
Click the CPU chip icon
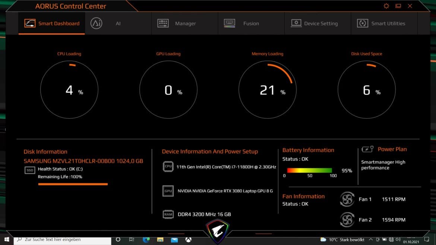click(x=168, y=167)
